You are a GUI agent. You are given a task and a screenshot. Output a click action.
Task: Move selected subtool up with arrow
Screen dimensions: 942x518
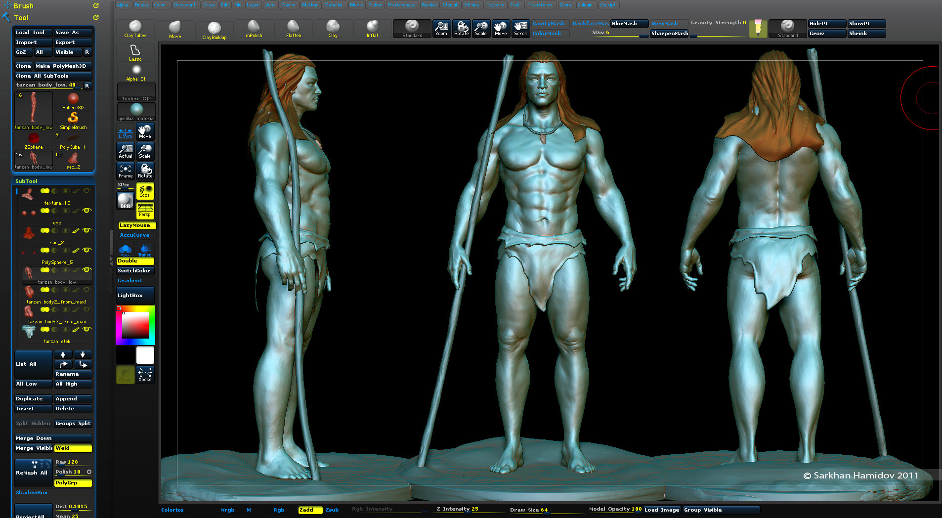tap(63, 354)
